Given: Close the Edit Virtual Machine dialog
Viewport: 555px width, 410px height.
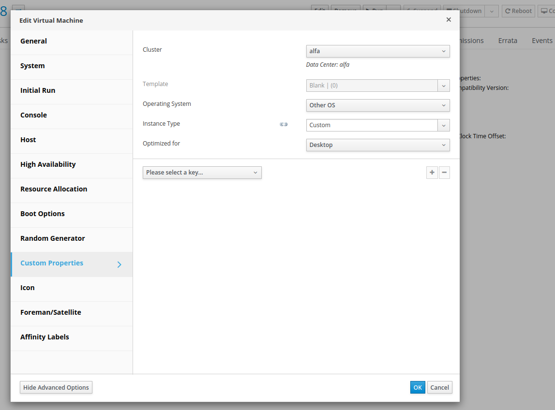Looking at the screenshot, I should 449,20.
